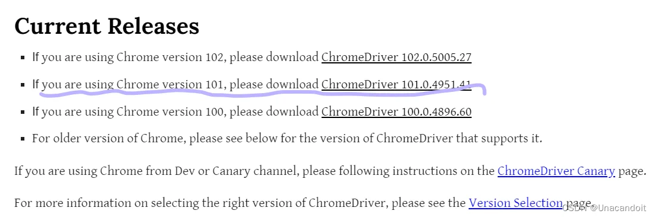Screen dimensions: 655x217
Task: Click the 'For more information on selecting' text
Action: 121,203
